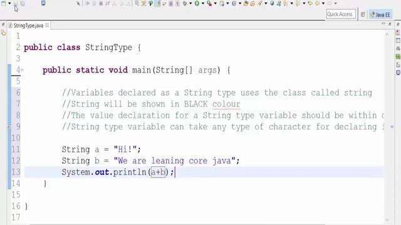
Task: Click the New Java Class icon
Action: [x=234, y=3]
